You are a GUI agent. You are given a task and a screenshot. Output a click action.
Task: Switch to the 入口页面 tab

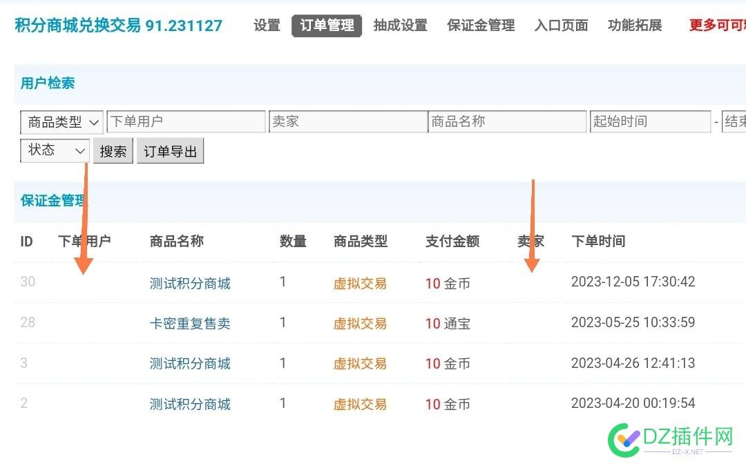point(561,25)
